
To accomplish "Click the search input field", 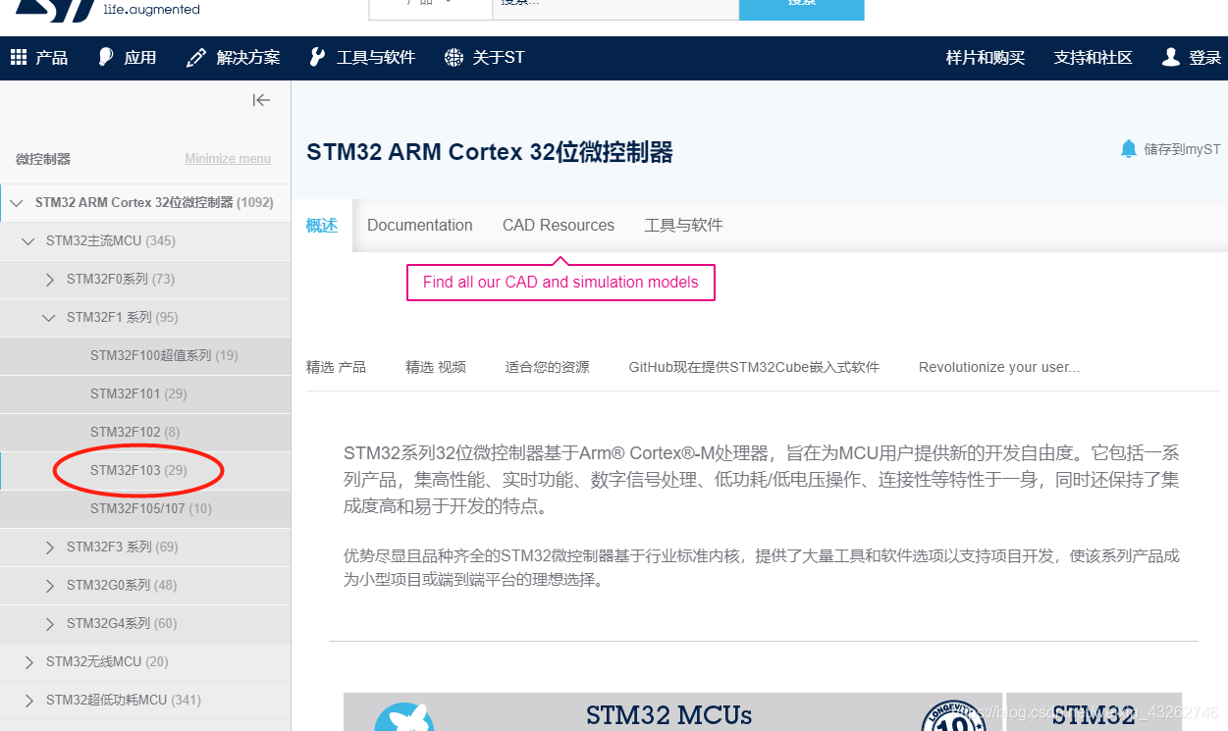I will [615, 9].
